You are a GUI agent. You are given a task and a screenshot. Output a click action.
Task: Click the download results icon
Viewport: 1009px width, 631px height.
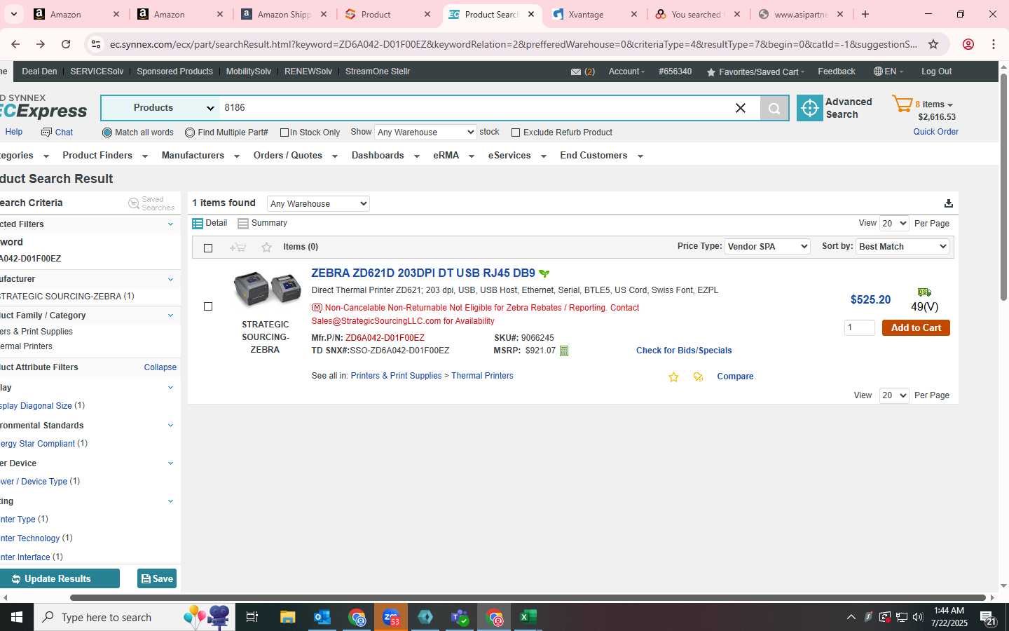click(x=948, y=203)
